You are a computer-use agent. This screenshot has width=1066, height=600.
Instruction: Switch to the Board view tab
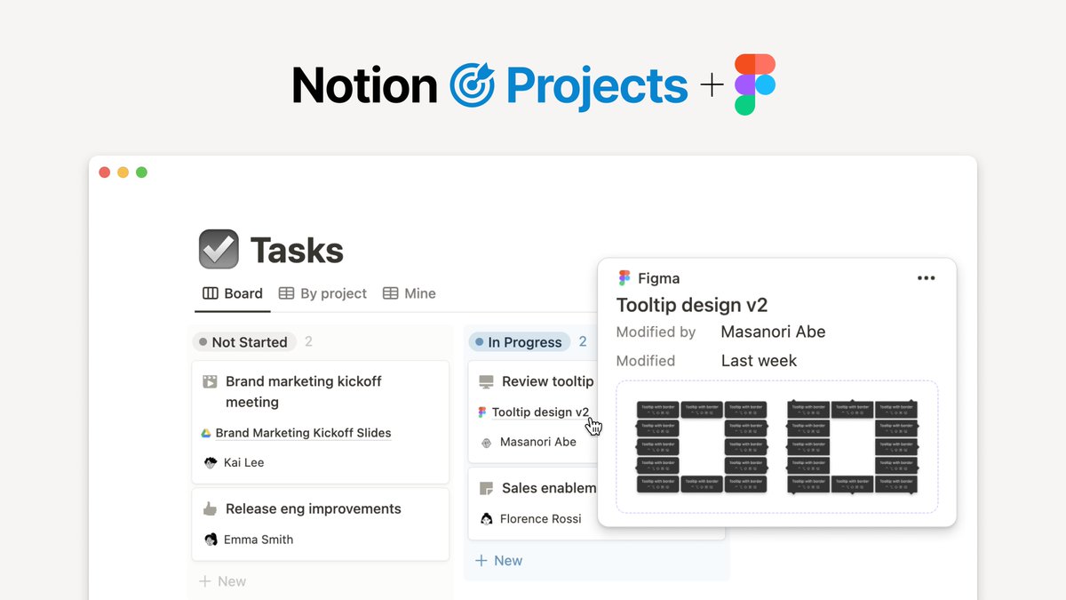(x=233, y=293)
